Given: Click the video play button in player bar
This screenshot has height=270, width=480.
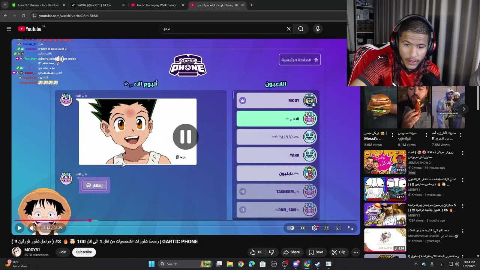Looking at the screenshot, I should tap(19, 228).
